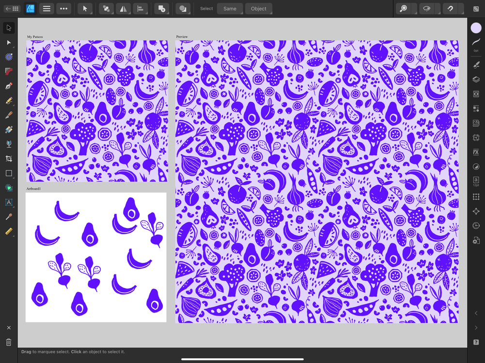Tap the Designer persona icon
This screenshot has height=363, width=485.
point(30,8)
